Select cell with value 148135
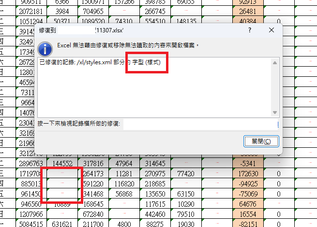Image resolution: width=317 pixels, height=227 pixels. (186, 21)
